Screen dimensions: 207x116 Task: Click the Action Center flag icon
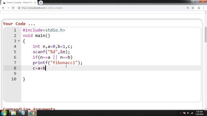coord(184,113)
